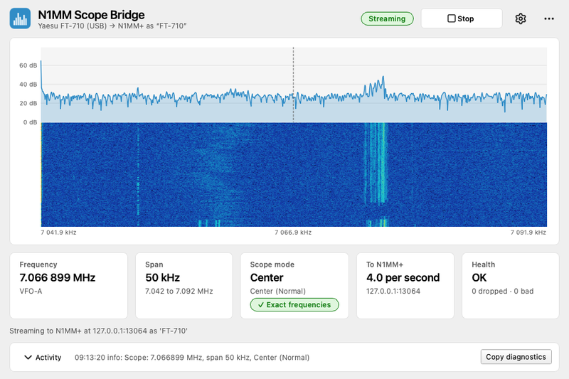Click the Center (Normal) scope mode text
The height and width of the screenshot is (379, 569).
pyautogui.click(x=278, y=292)
